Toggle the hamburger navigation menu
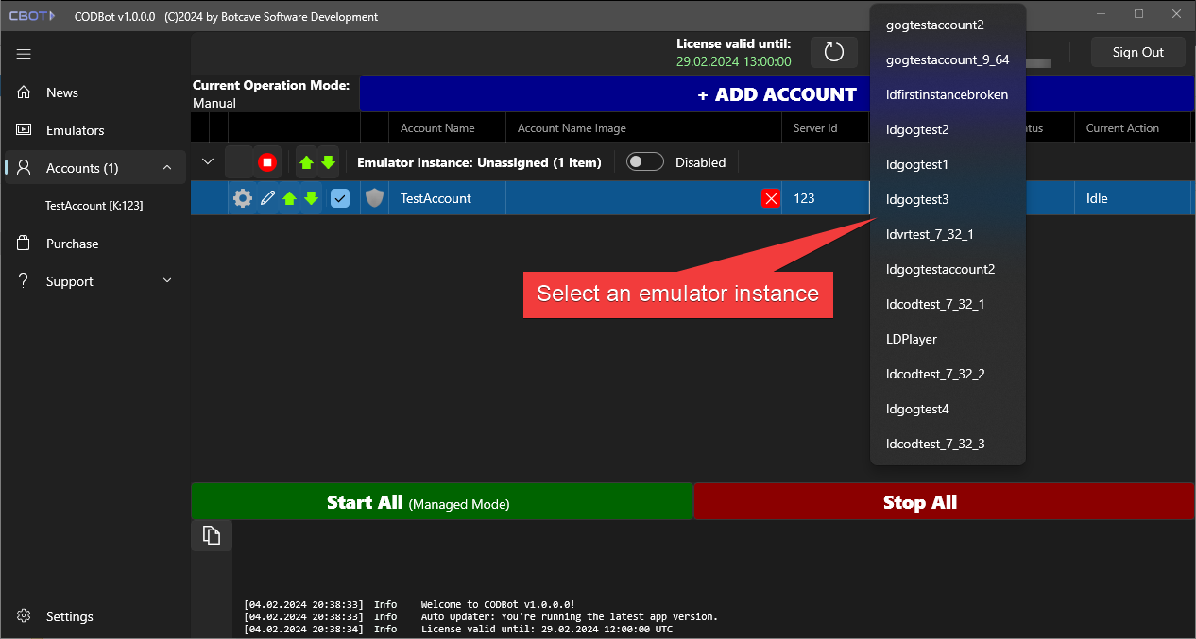 (24, 54)
